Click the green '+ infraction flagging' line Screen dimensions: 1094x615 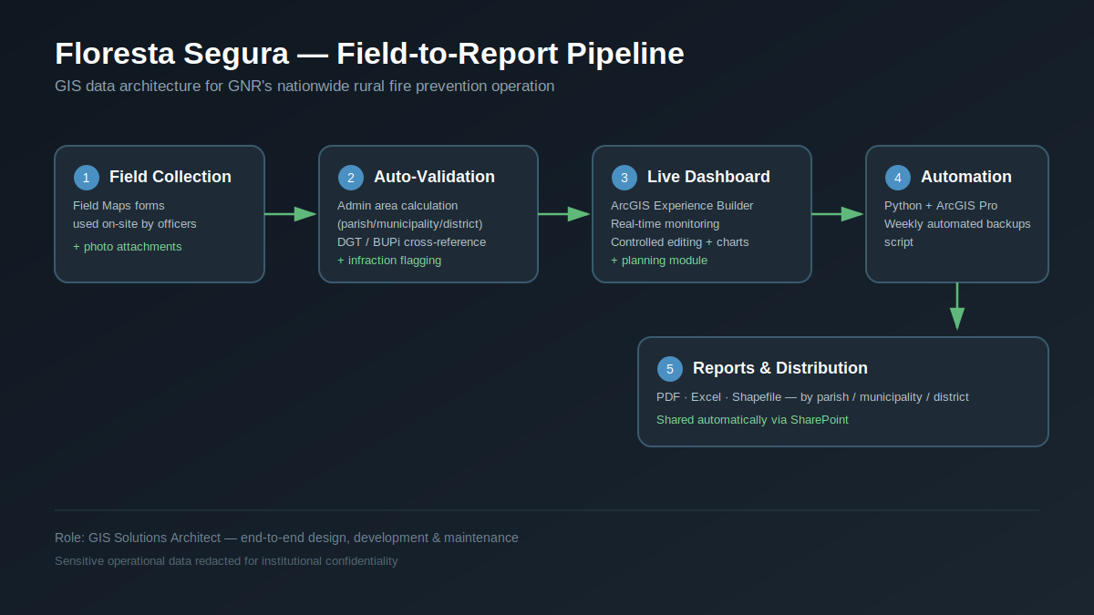coord(389,261)
